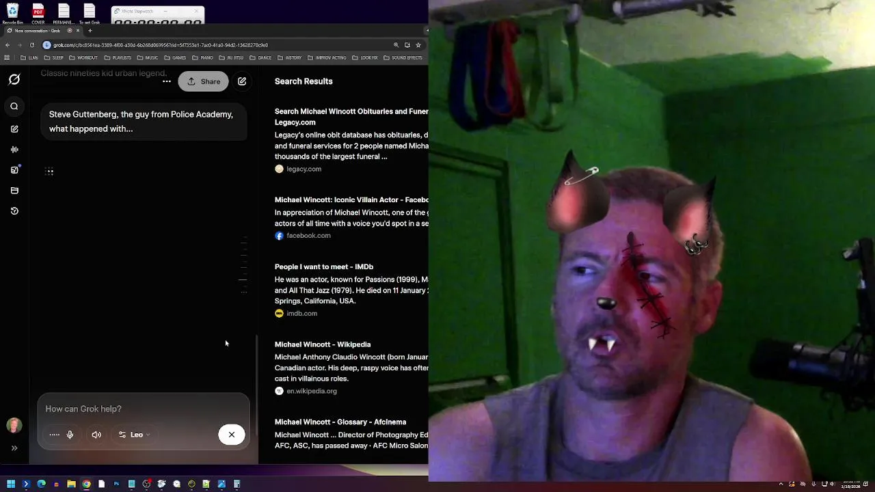The image size is (875, 492).
Task: Start new chat from sidebar pencil icon
Action: [14, 129]
